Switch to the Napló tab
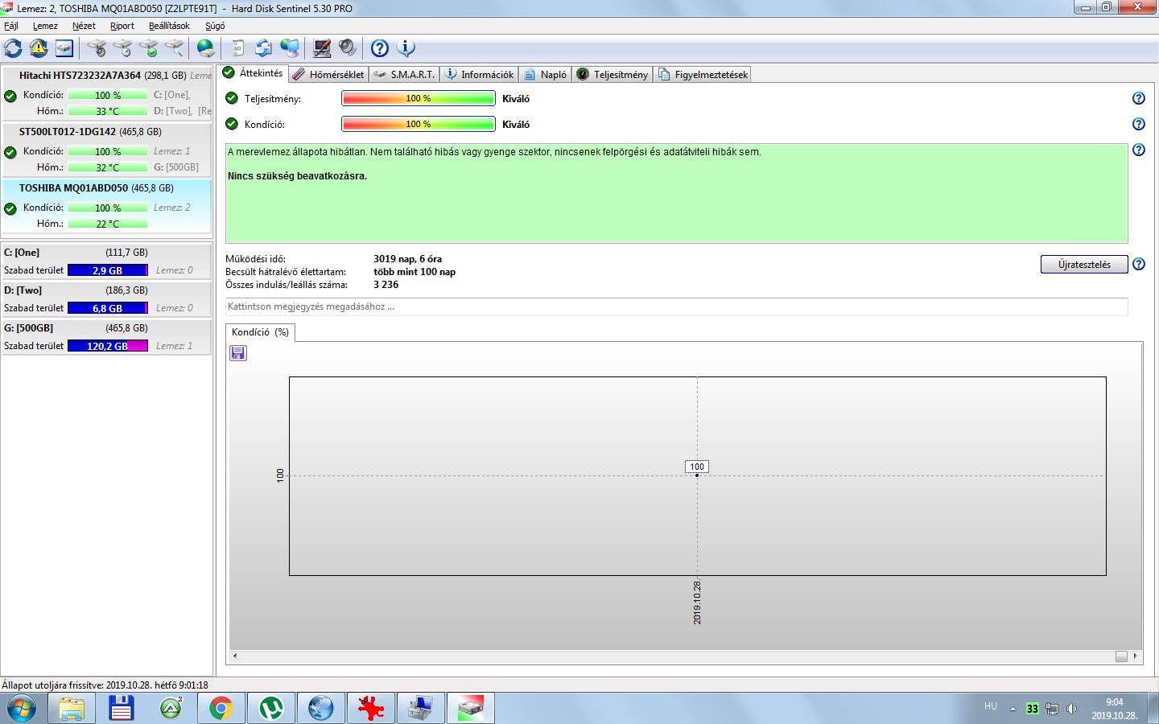The width and height of the screenshot is (1159, 724). (x=545, y=74)
